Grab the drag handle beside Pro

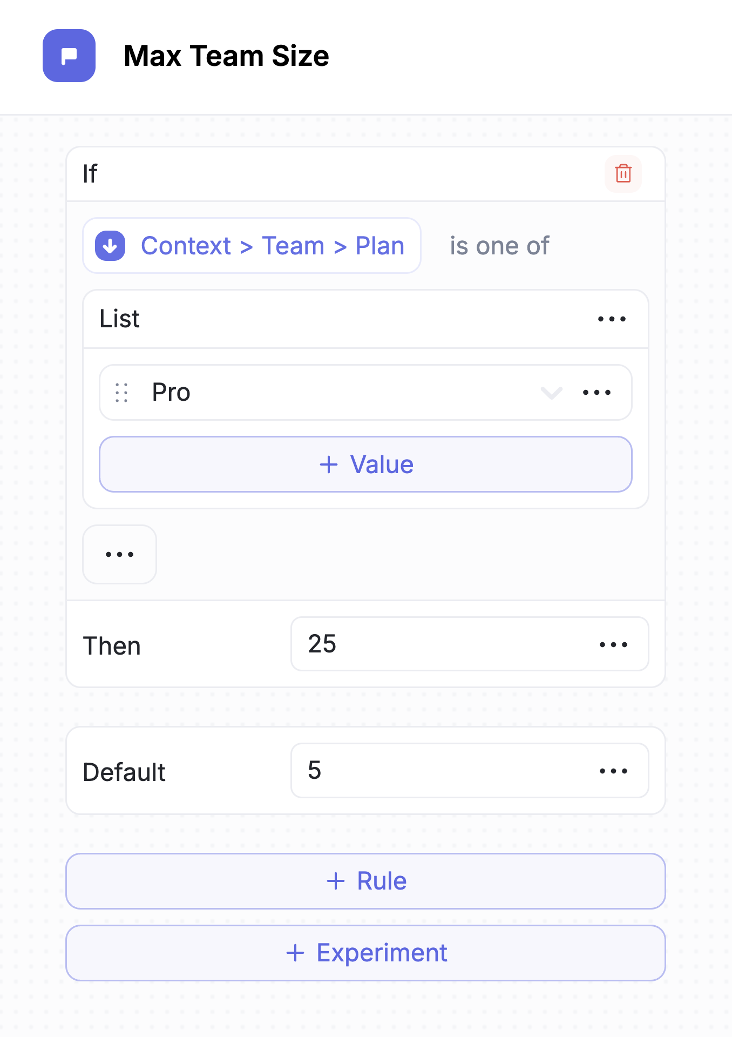coord(122,393)
